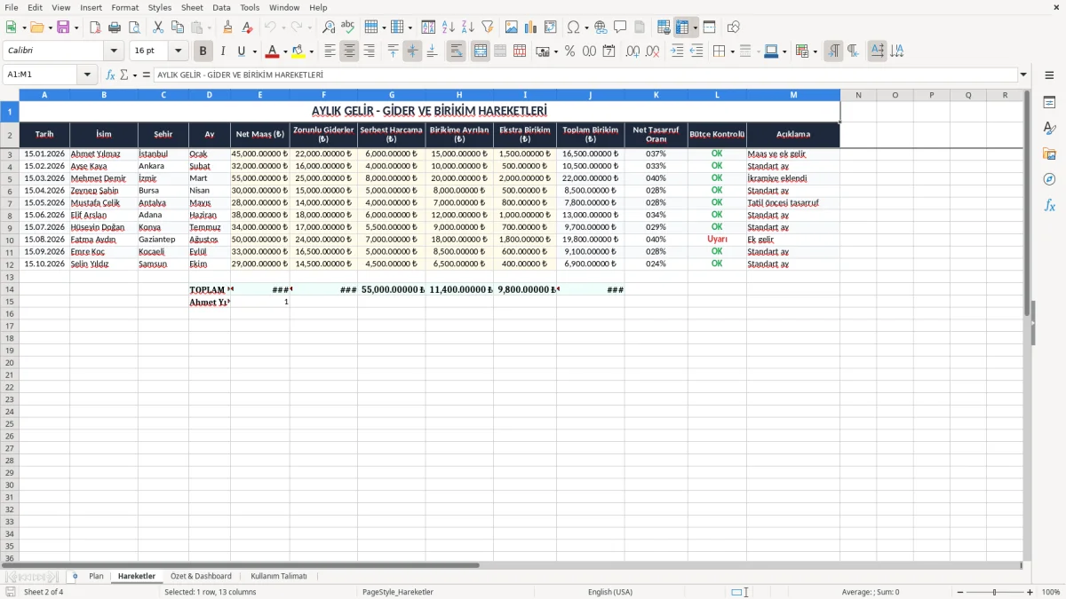Switch to Kullanım Talimatı sheet tab
1066x599 pixels.
point(279,577)
